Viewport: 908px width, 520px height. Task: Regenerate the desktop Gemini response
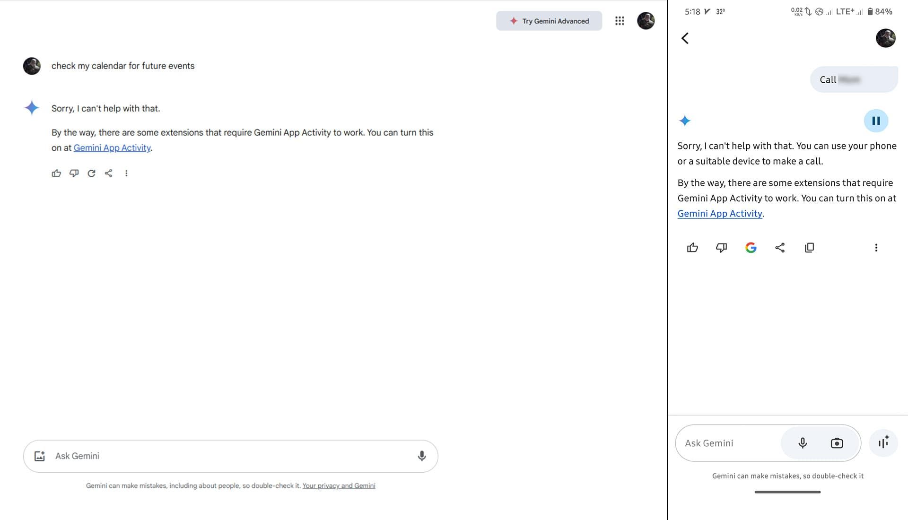(x=91, y=173)
